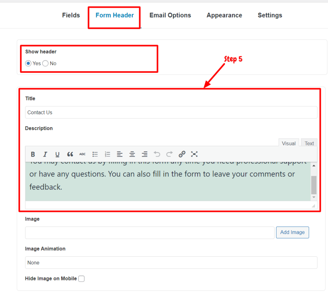Viewport: 328px width, 297px height.
Task: Insert a link in the description
Action: coord(182,154)
